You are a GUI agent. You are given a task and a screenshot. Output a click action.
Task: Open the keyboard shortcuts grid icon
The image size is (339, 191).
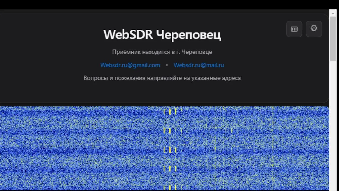point(294,29)
